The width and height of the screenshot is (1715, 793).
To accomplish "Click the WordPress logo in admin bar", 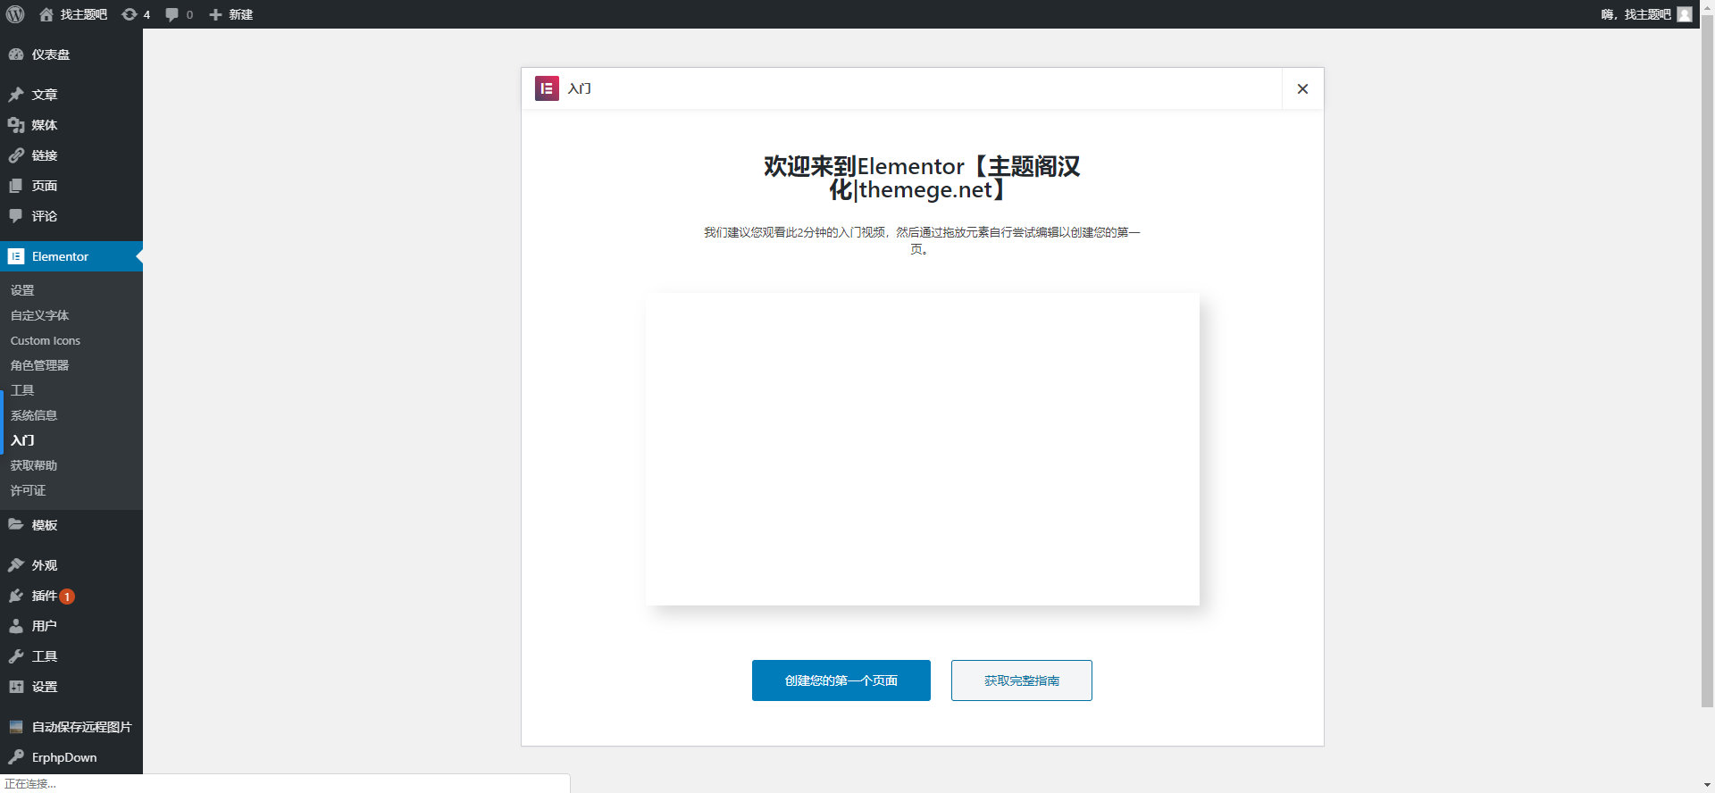I will point(15,14).
